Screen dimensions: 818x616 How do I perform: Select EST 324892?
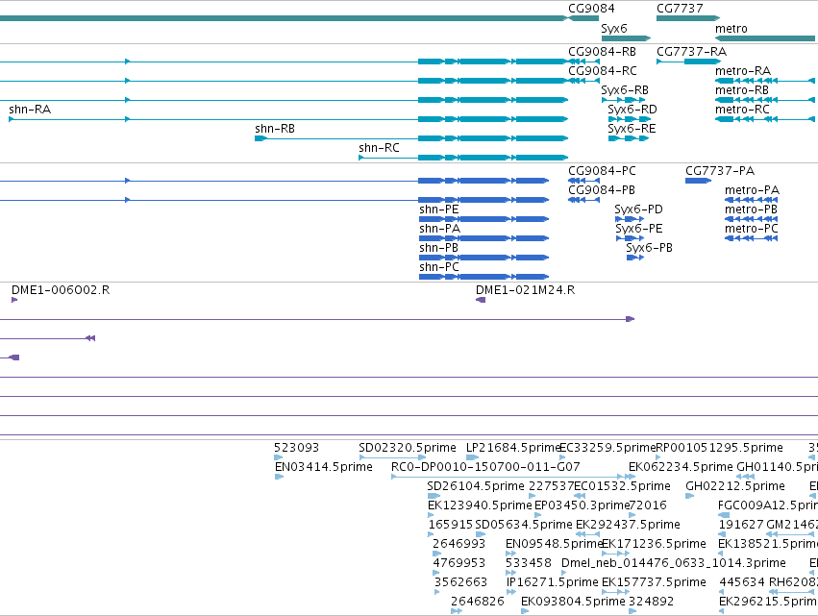tap(632, 611)
